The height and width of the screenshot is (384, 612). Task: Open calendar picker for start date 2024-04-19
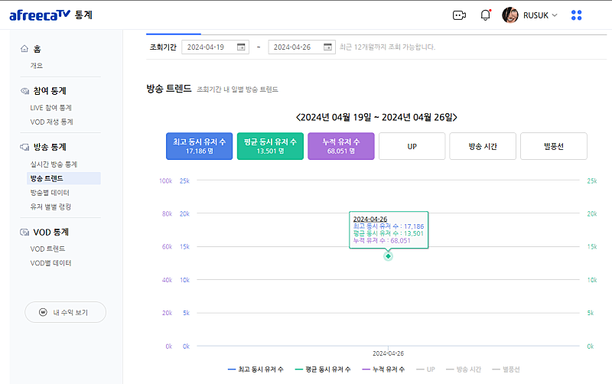coord(241,47)
